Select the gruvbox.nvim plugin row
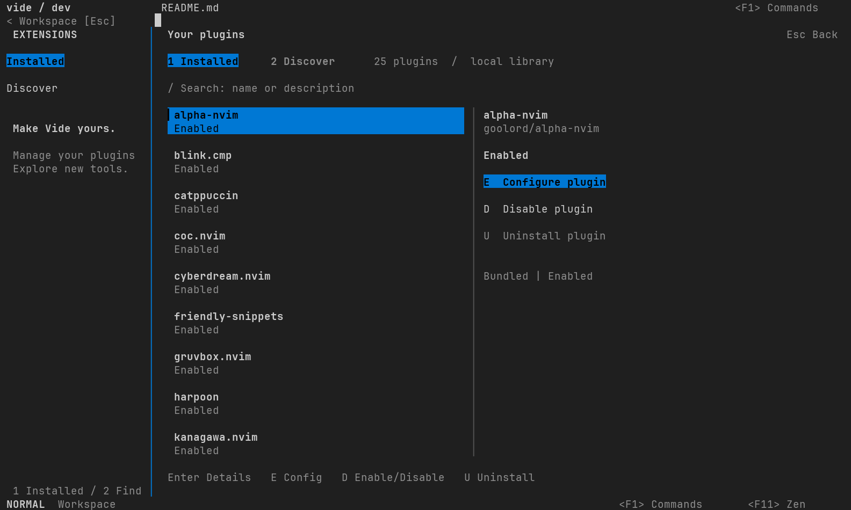The image size is (851, 510). (x=316, y=363)
